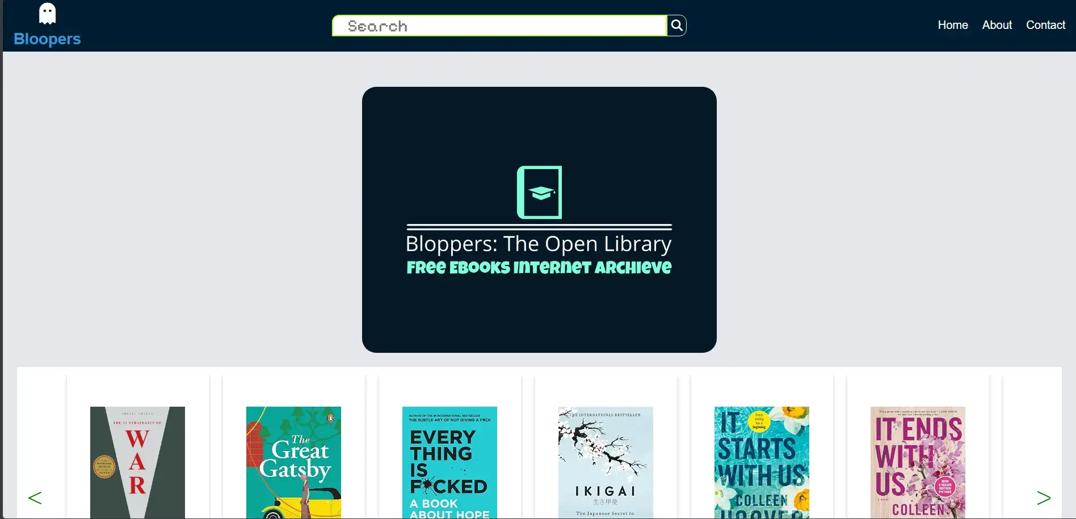Open the About navigation link

click(997, 25)
